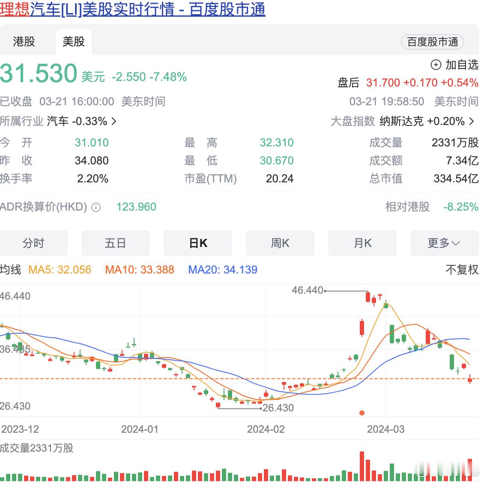
Task: Open the 汽车 industry chevron arrow
Action: [114, 121]
